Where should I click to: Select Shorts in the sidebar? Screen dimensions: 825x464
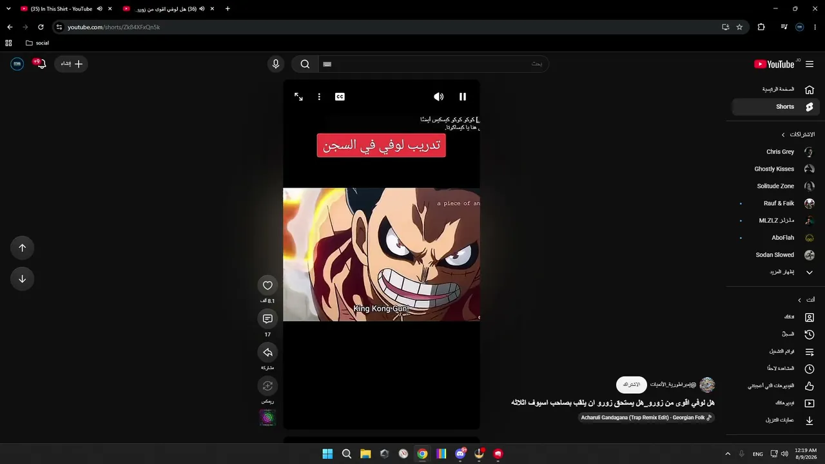(x=776, y=107)
